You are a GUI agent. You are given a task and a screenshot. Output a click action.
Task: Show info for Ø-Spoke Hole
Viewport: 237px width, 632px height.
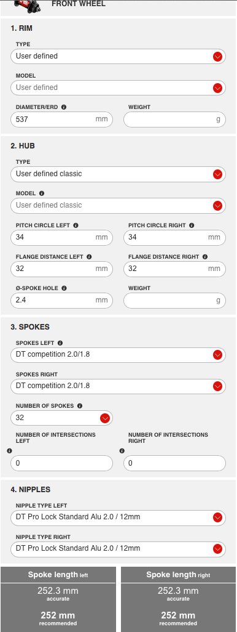coord(64,288)
